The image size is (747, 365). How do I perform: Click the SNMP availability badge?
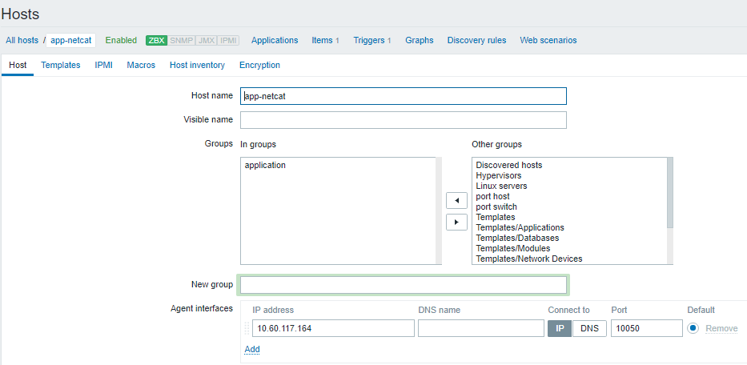coord(181,40)
